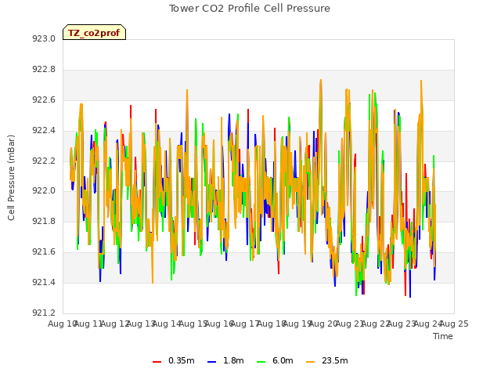Click the 922.8 y-axis tick label
501x376 pixels.
[44, 70]
